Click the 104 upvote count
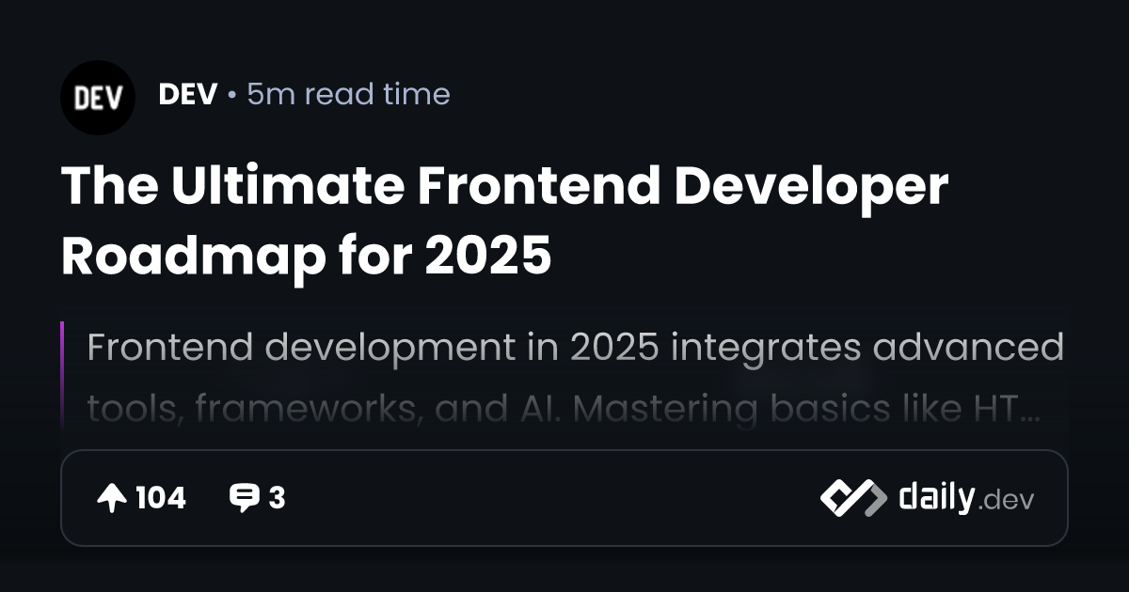Image resolution: width=1129 pixels, height=592 pixels. (160, 498)
